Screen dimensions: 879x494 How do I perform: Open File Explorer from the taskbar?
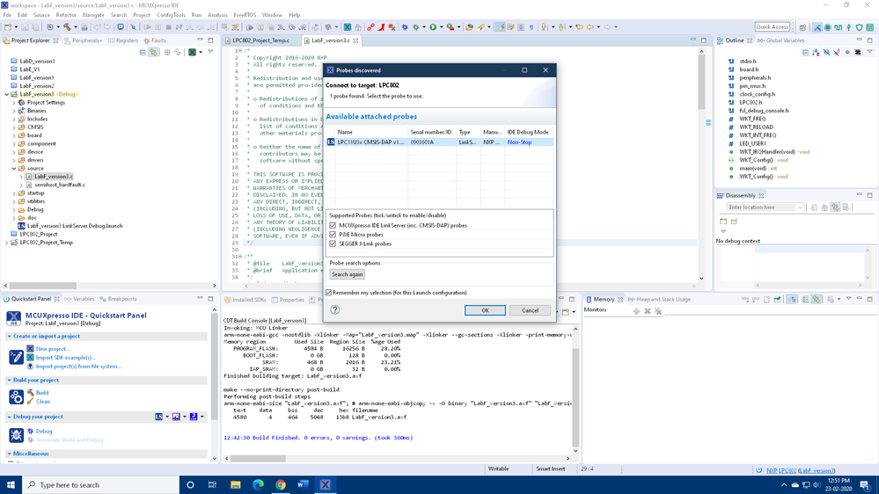click(235, 484)
